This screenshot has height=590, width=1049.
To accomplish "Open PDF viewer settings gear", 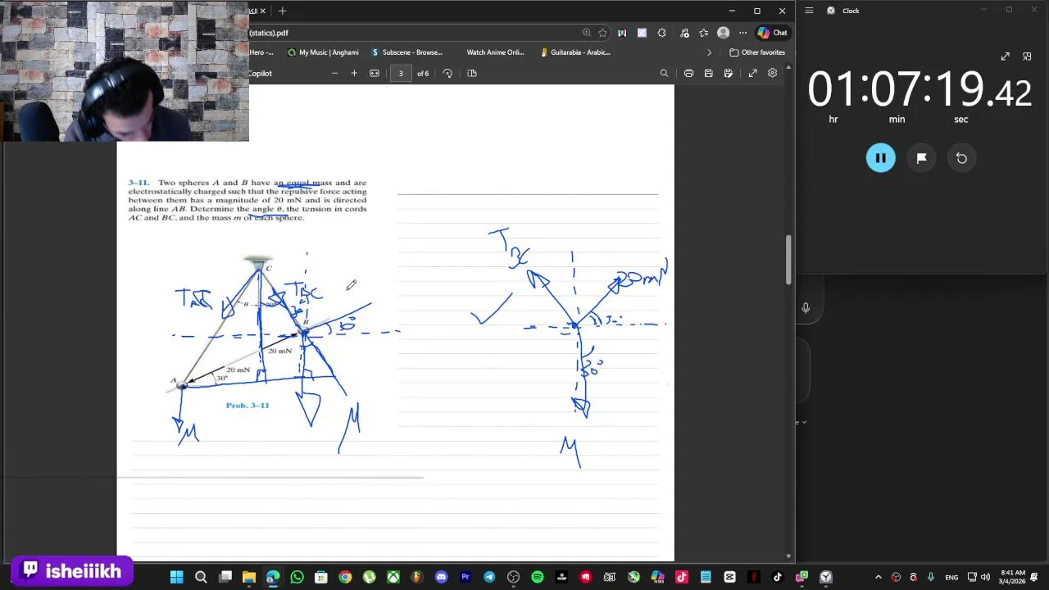I will 772,73.
